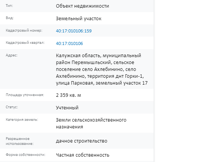Select the value "Земельный участок"
The width and height of the screenshot is (222, 162).
(79, 19)
